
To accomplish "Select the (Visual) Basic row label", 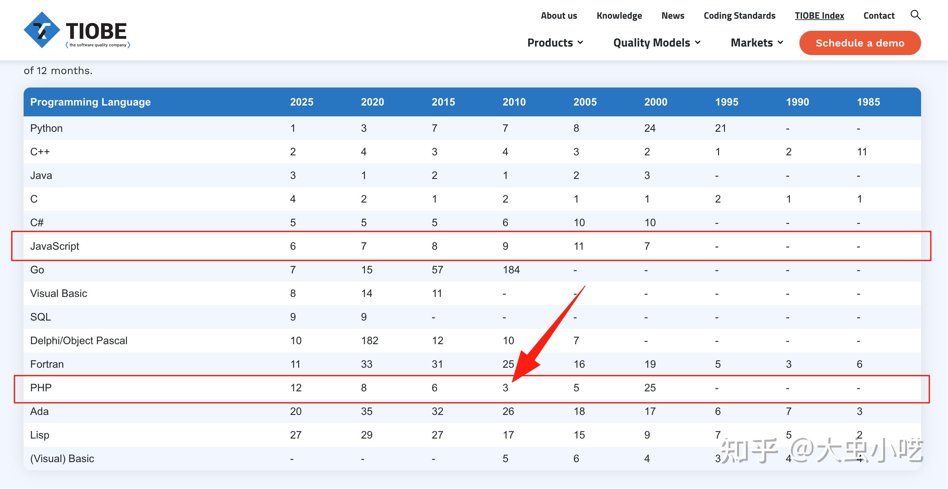I will [x=62, y=459].
